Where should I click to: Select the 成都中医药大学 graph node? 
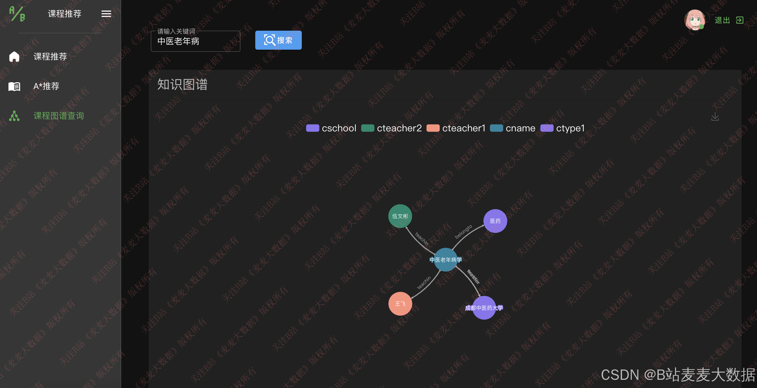484,308
